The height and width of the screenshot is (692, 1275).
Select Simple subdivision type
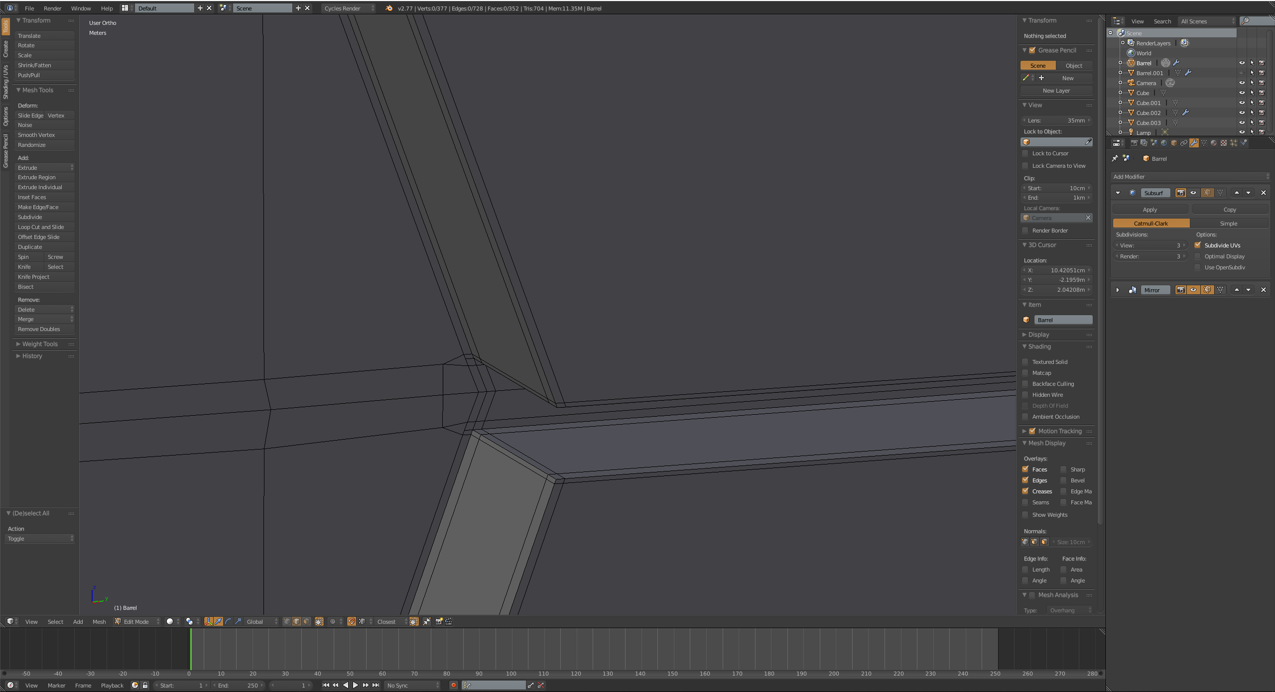point(1229,223)
